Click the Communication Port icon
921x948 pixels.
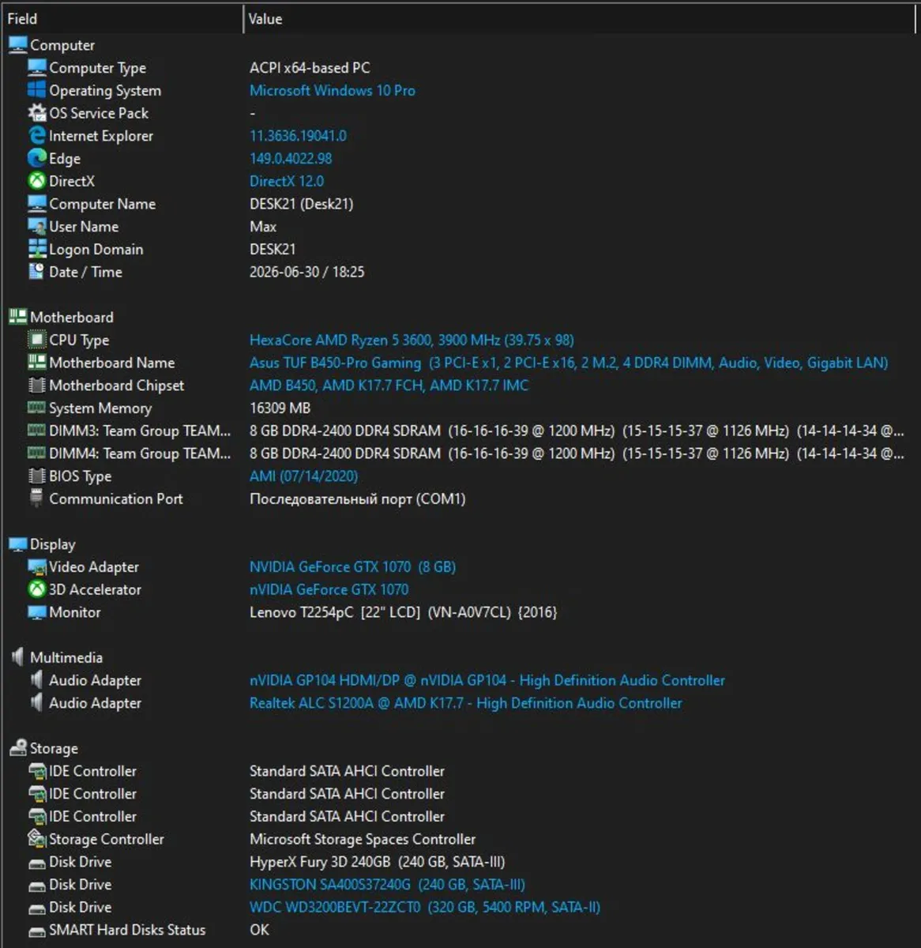(36, 498)
